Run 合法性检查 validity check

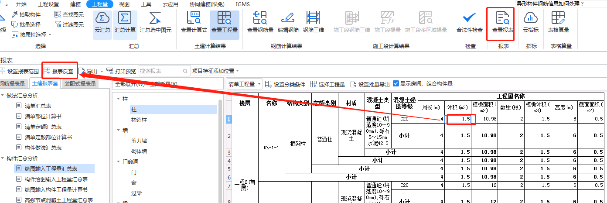(x=469, y=22)
